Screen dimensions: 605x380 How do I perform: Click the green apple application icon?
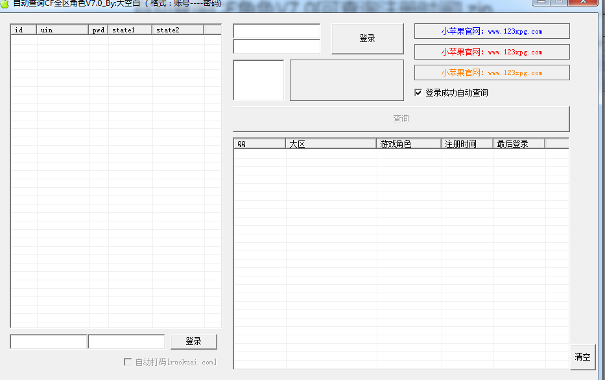pos(5,3)
